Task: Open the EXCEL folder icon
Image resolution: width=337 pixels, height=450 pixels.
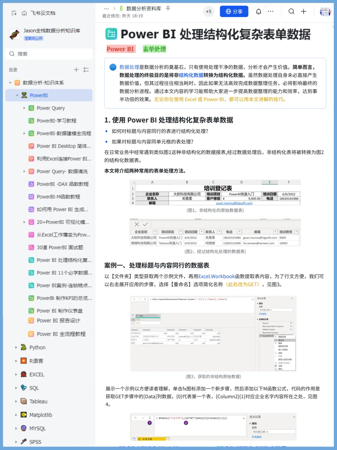Action: [23, 374]
